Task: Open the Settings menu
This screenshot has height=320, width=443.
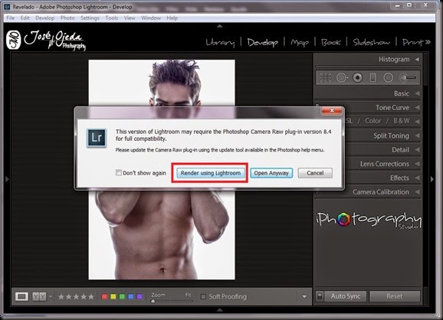Action: point(90,18)
